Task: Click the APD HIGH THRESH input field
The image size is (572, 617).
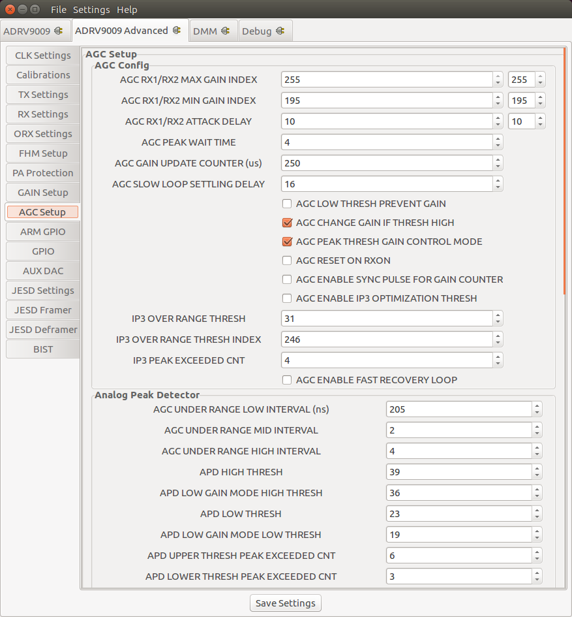Action: click(x=457, y=471)
